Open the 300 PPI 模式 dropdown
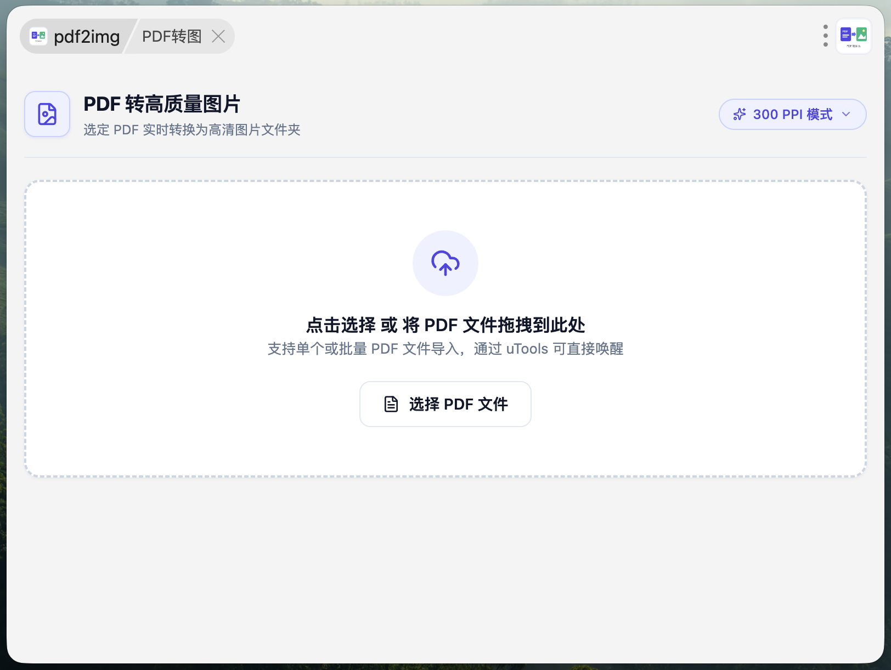The image size is (891, 670). tap(792, 114)
